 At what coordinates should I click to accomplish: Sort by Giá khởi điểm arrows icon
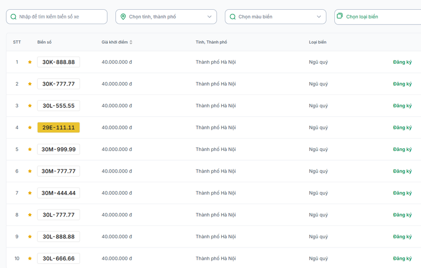pos(131,42)
